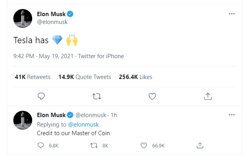243x156 pixels.
Task: Like the 'Master of Coin' reply tweet
Action: [x=144, y=145]
